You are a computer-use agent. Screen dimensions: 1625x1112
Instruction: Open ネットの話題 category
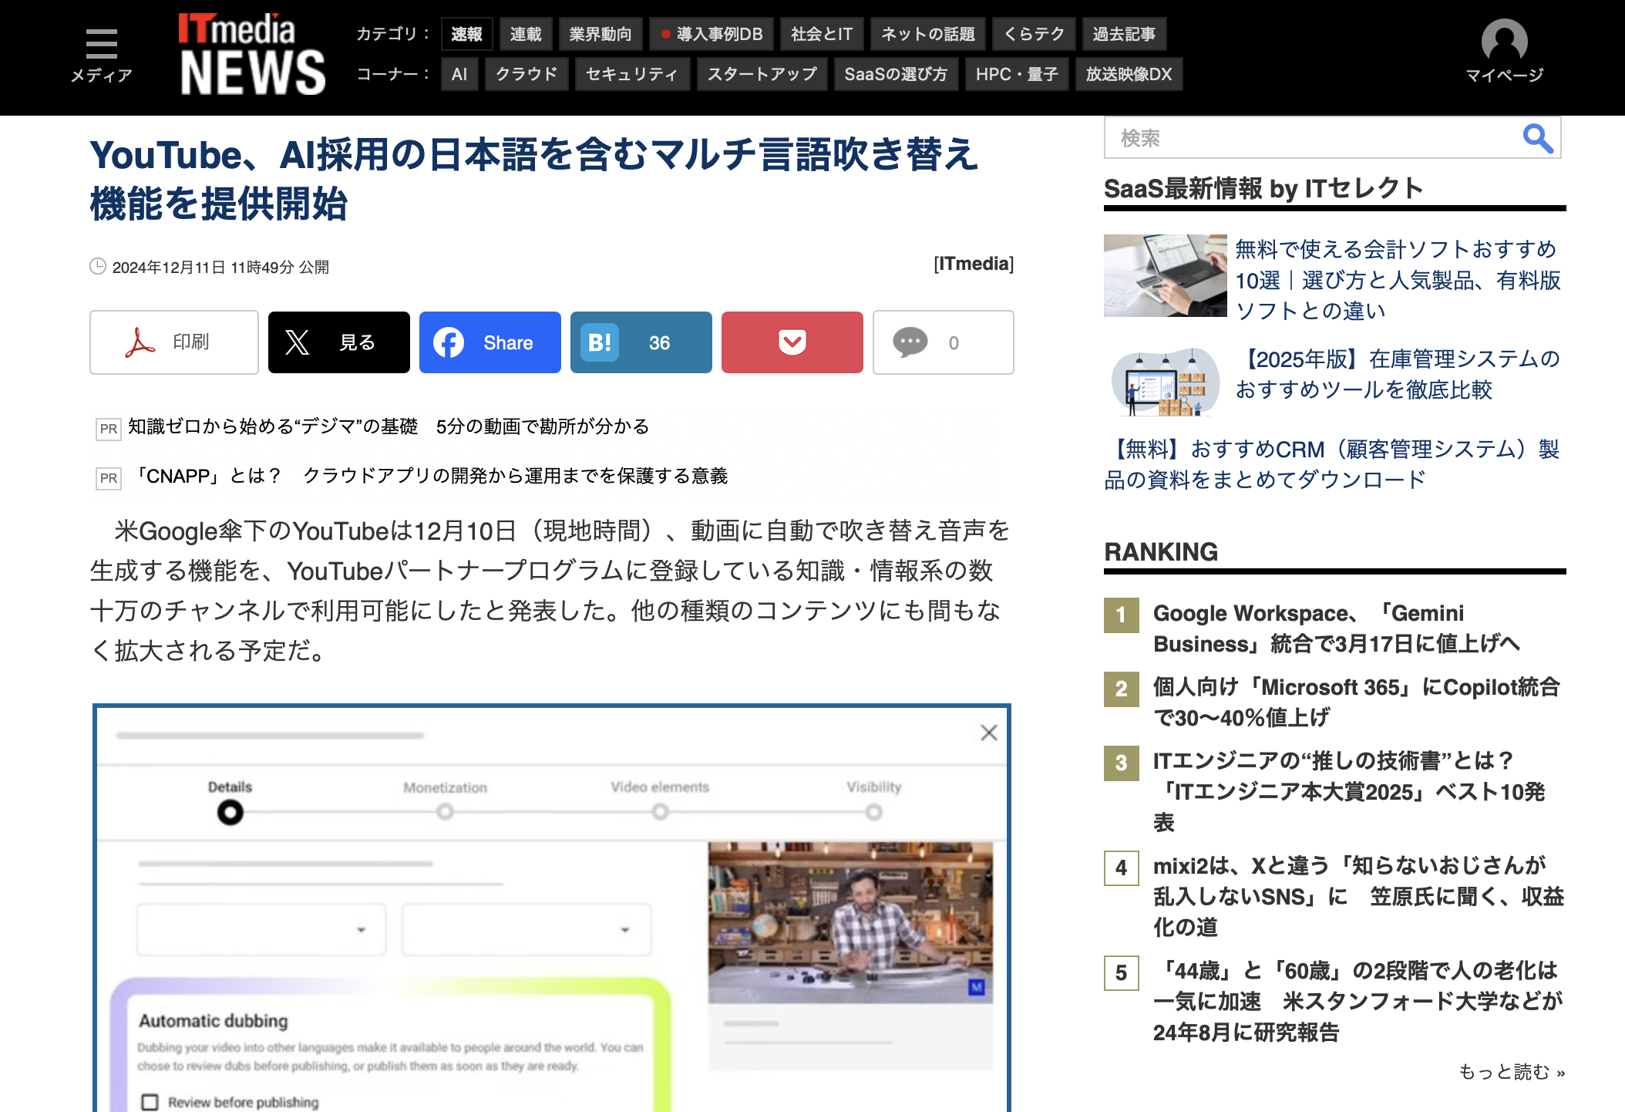click(928, 34)
